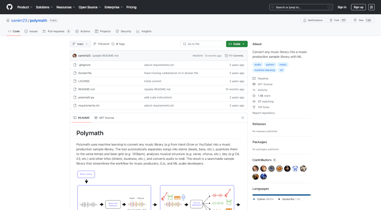
Task: View the 1 Branch link
Action: (102, 44)
